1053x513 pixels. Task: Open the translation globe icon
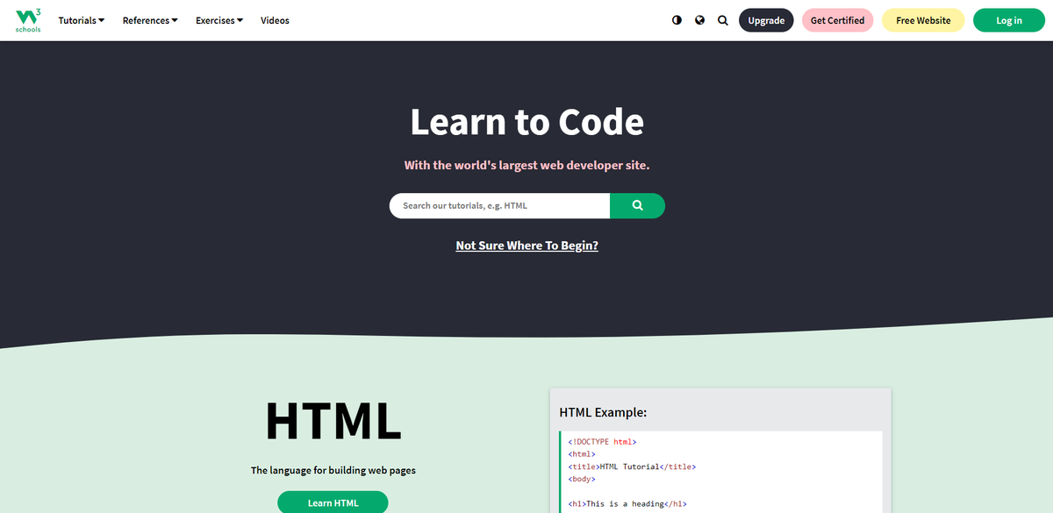click(x=699, y=19)
